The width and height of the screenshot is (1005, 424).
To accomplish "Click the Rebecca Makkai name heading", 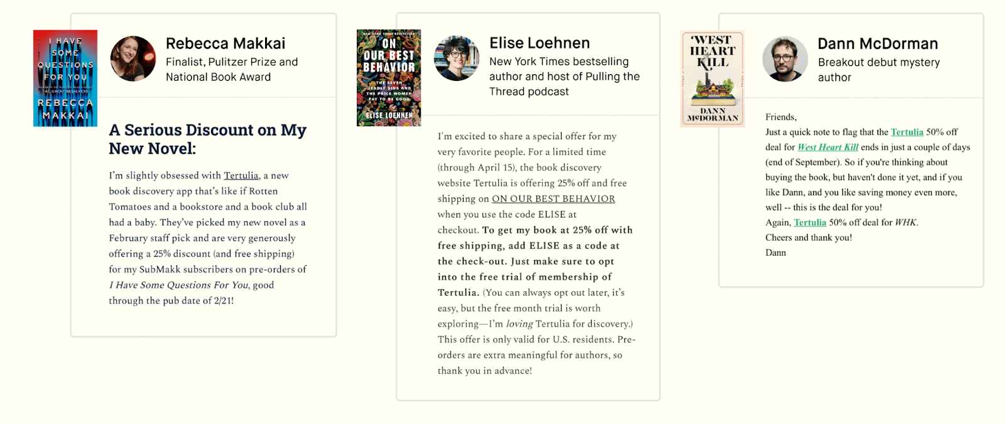I will (x=225, y=43).
